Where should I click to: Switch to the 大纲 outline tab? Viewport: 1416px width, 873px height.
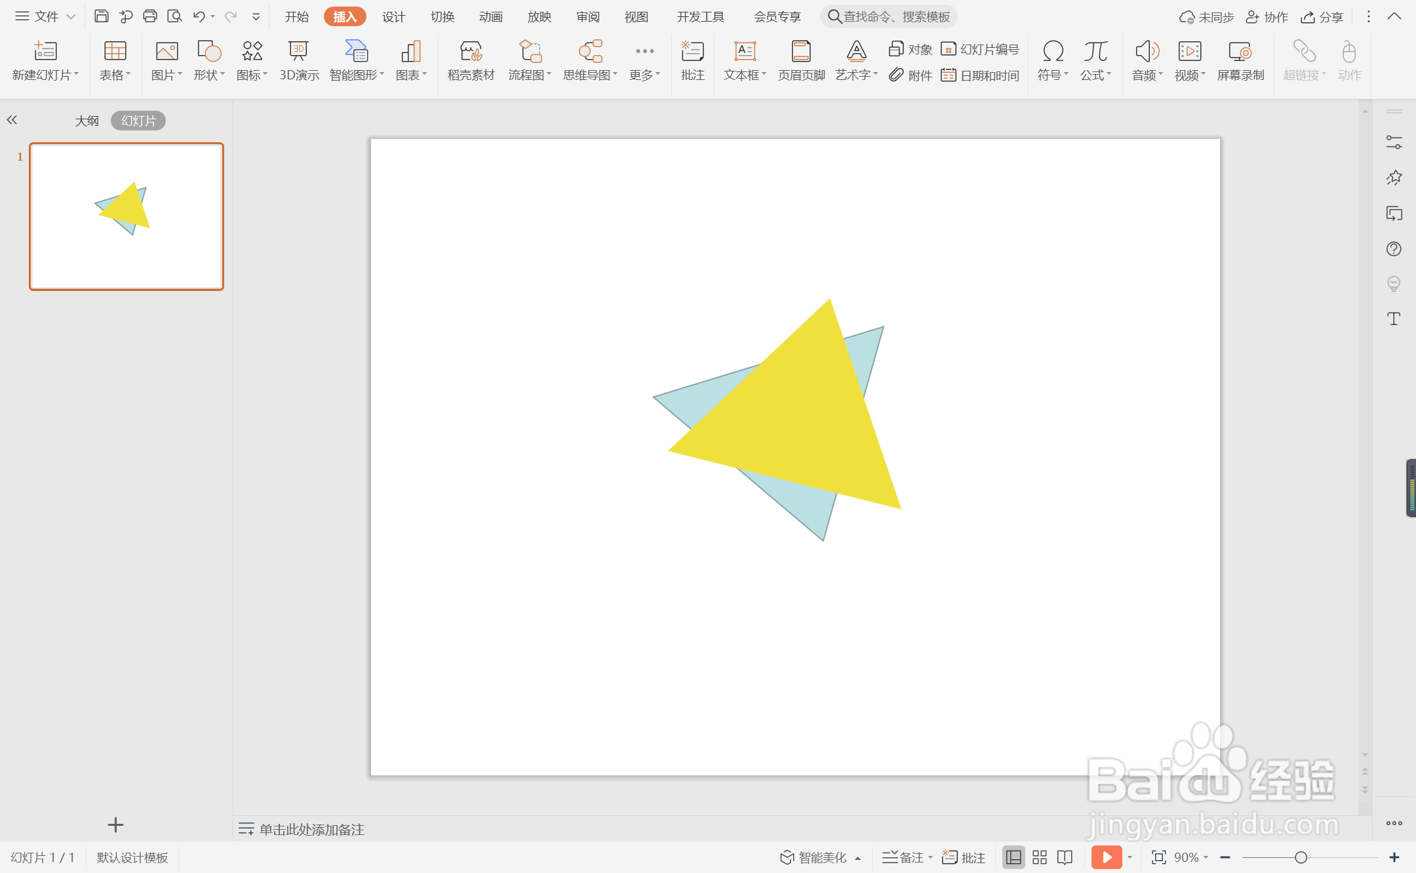pyautogui.click(x=87, y=121)
